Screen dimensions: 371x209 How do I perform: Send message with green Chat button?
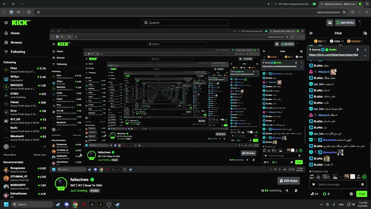[361, 194]
